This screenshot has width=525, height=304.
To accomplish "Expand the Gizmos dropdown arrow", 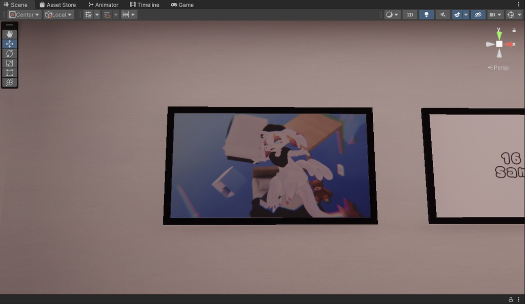I will pyautogui.click(x=519, y=14).
